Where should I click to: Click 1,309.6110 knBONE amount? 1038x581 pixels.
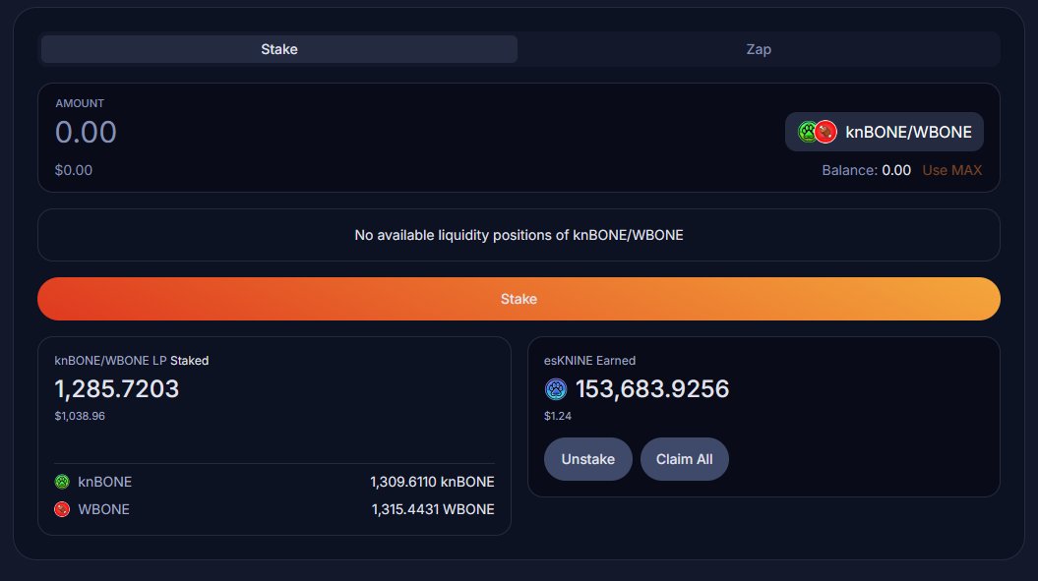tap(432, 482)
